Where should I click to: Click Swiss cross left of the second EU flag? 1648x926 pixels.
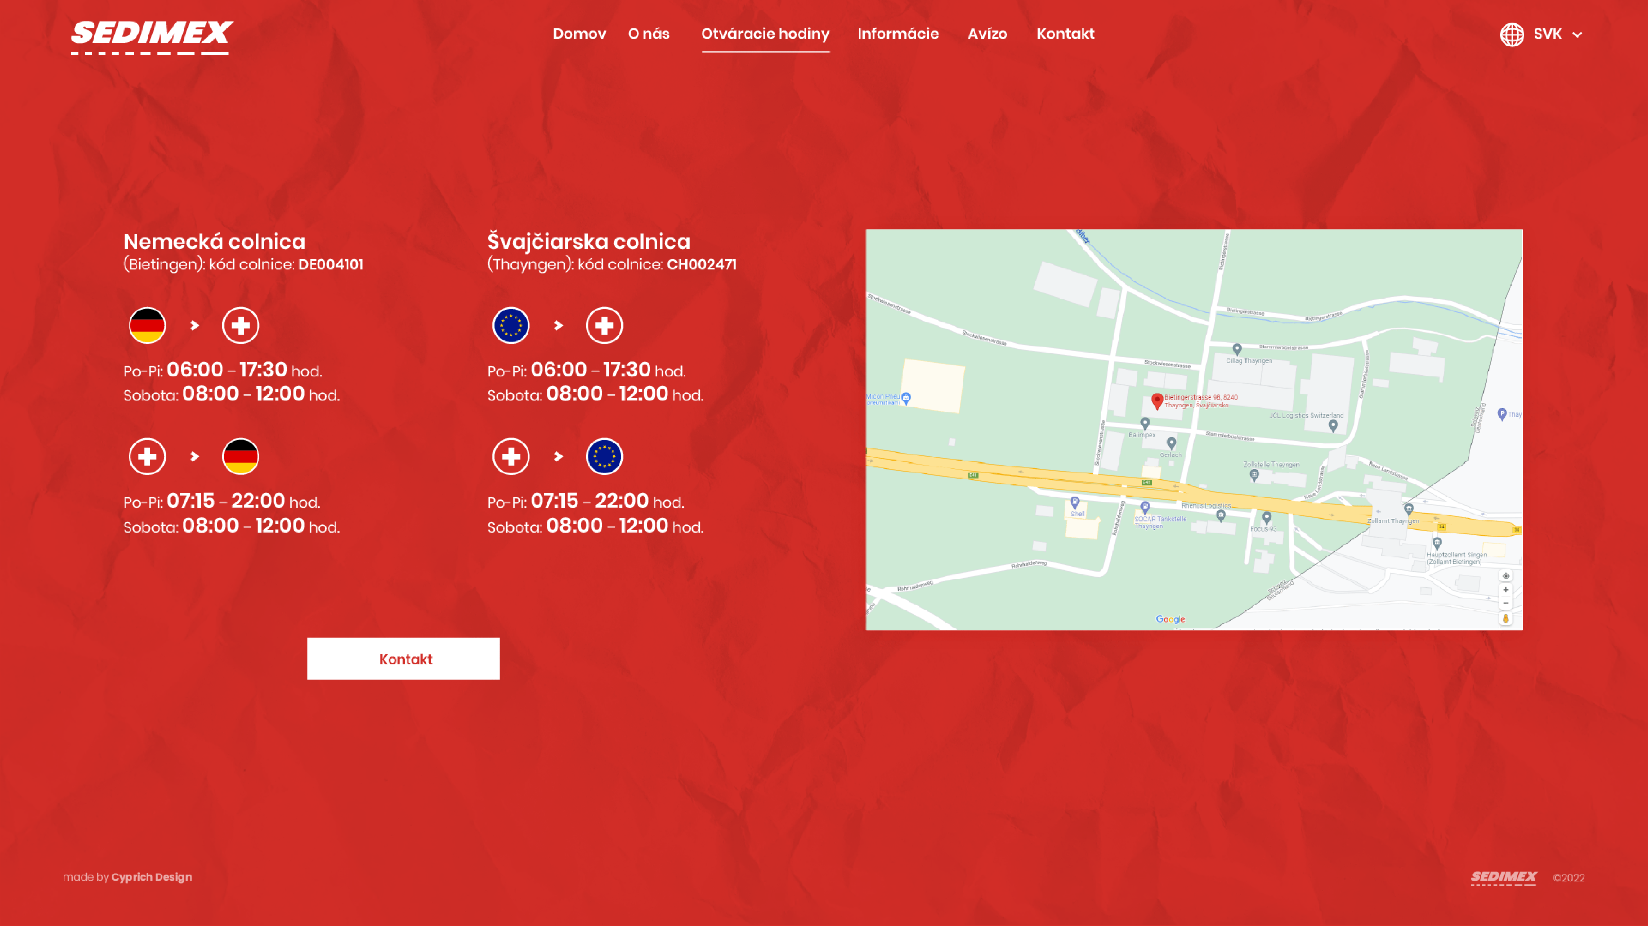[x=511, y=457]
